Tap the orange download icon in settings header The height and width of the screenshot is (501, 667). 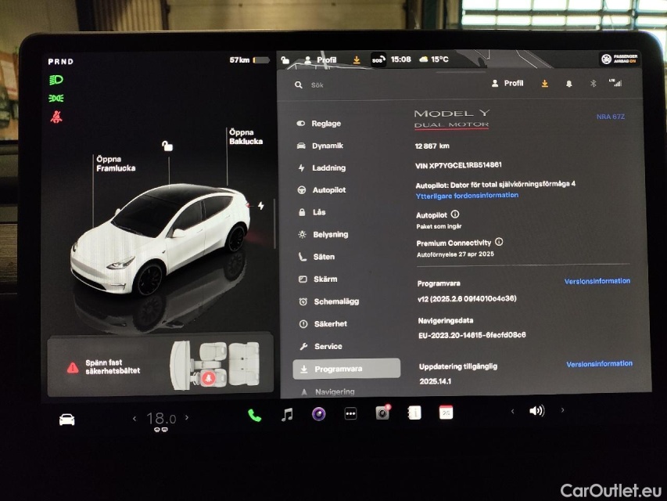[544, 84]
